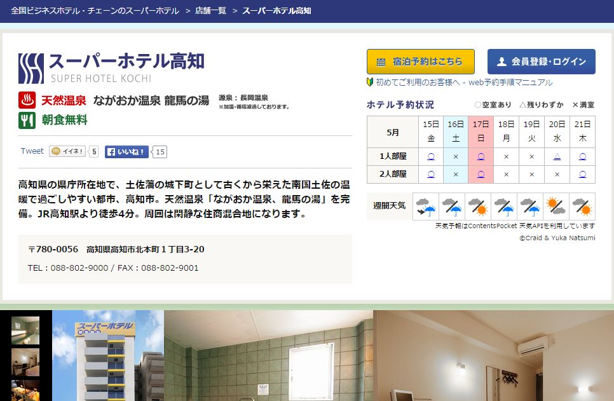The width and height of the screenshot is (614, 401).
Task: Click the green beginner mark icon
Action: pos(370,82)
